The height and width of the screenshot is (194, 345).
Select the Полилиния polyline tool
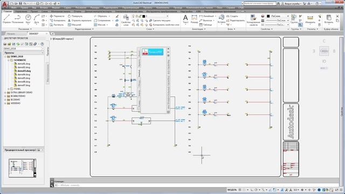pyautogui.click(x=17, y=19)
